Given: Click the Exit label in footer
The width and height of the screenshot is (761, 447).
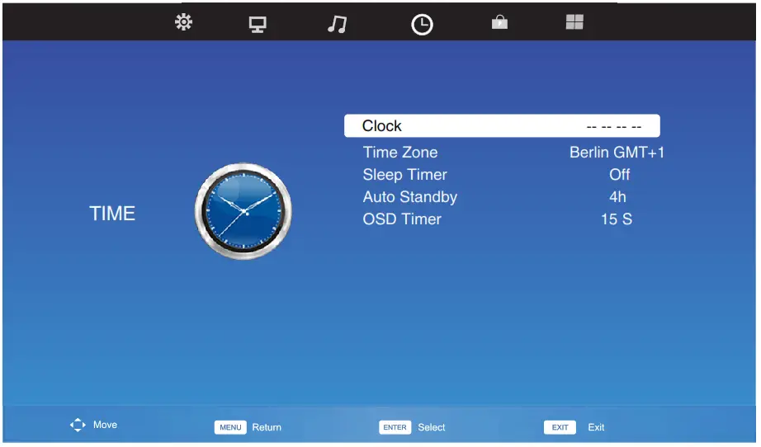Looking at the screenshot, I should click(x=596, y=427).
